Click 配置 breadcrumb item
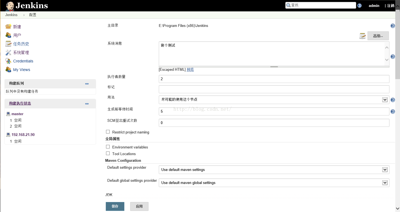 coord(33,15)
